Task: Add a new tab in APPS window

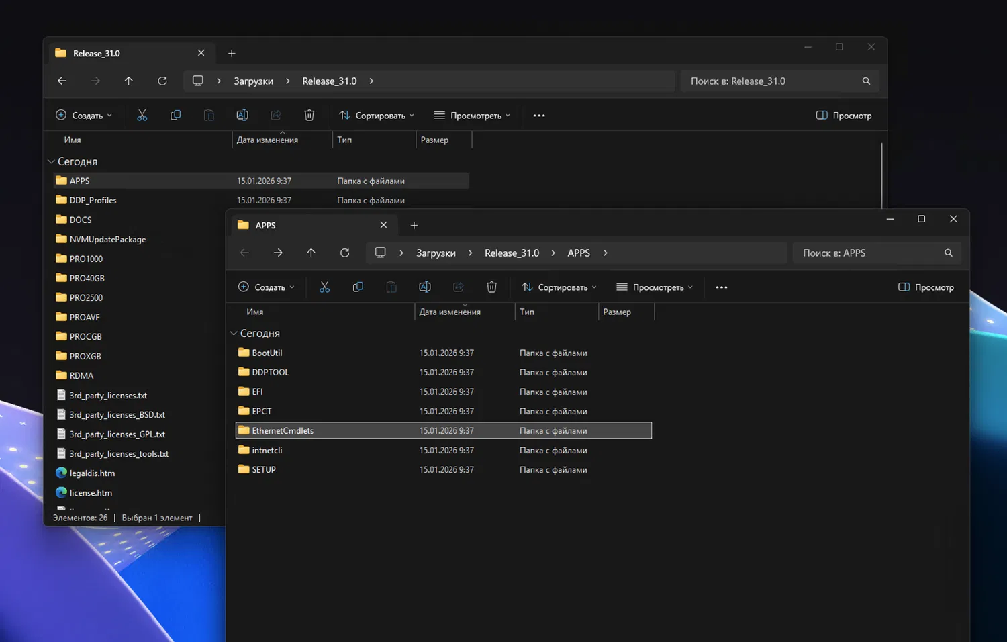Action: pyautogui.click(x=414, y=226)
